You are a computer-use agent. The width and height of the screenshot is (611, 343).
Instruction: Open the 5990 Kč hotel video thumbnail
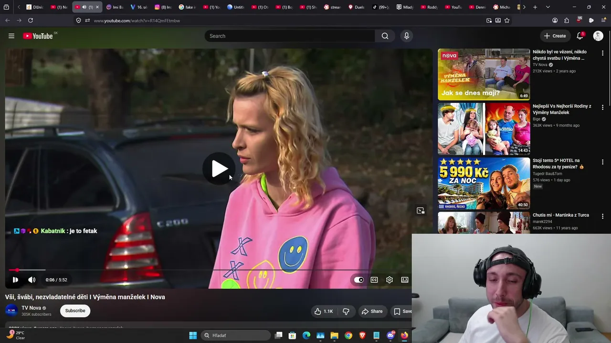point(484,183)
